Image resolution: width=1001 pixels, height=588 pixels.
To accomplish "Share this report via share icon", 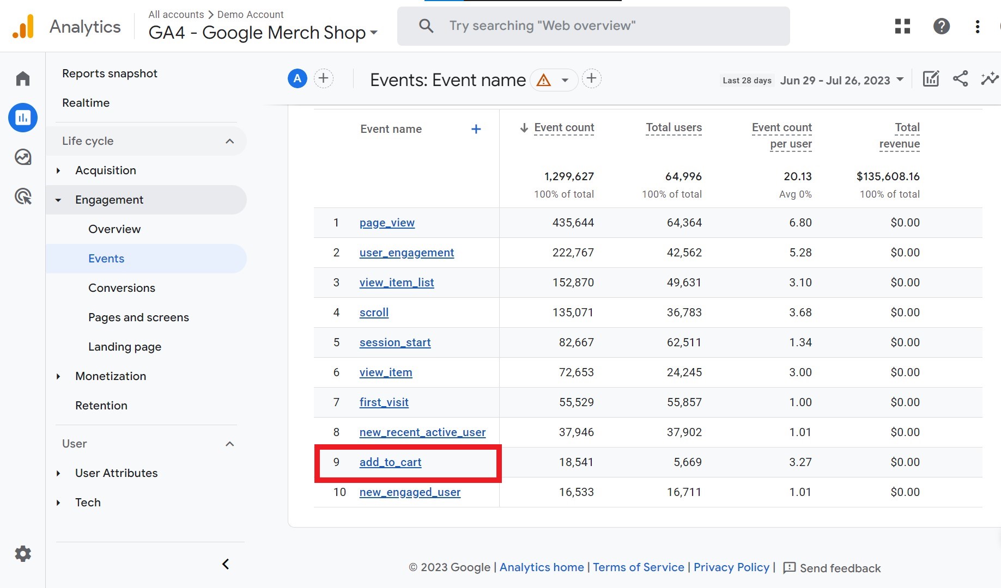I will [960, 79].
